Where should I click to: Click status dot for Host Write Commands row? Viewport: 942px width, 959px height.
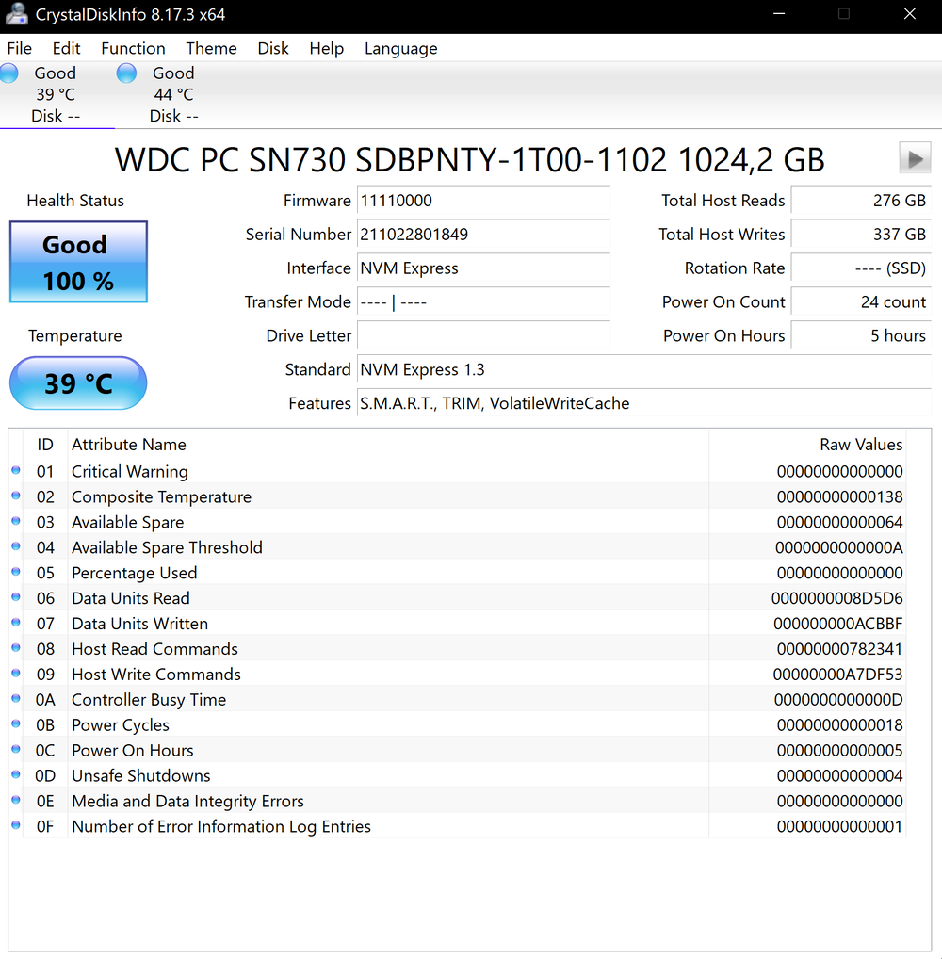click(16, 674)
